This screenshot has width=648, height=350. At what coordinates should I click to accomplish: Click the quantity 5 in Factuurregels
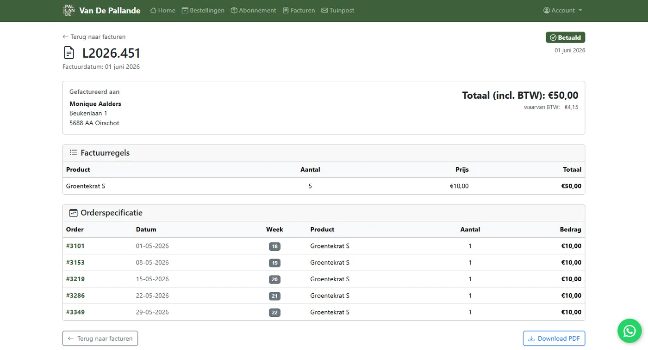point(310,186)
